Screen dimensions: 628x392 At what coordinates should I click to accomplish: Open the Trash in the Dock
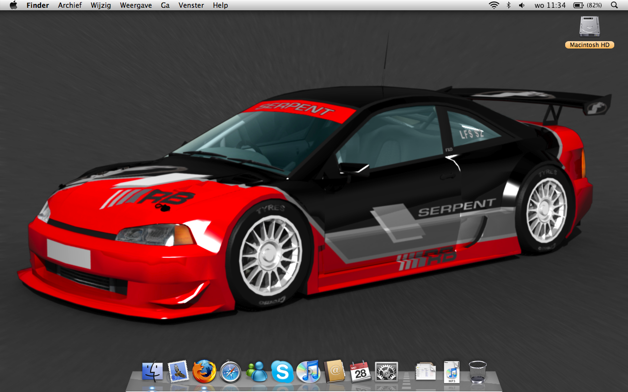[478, 372]
